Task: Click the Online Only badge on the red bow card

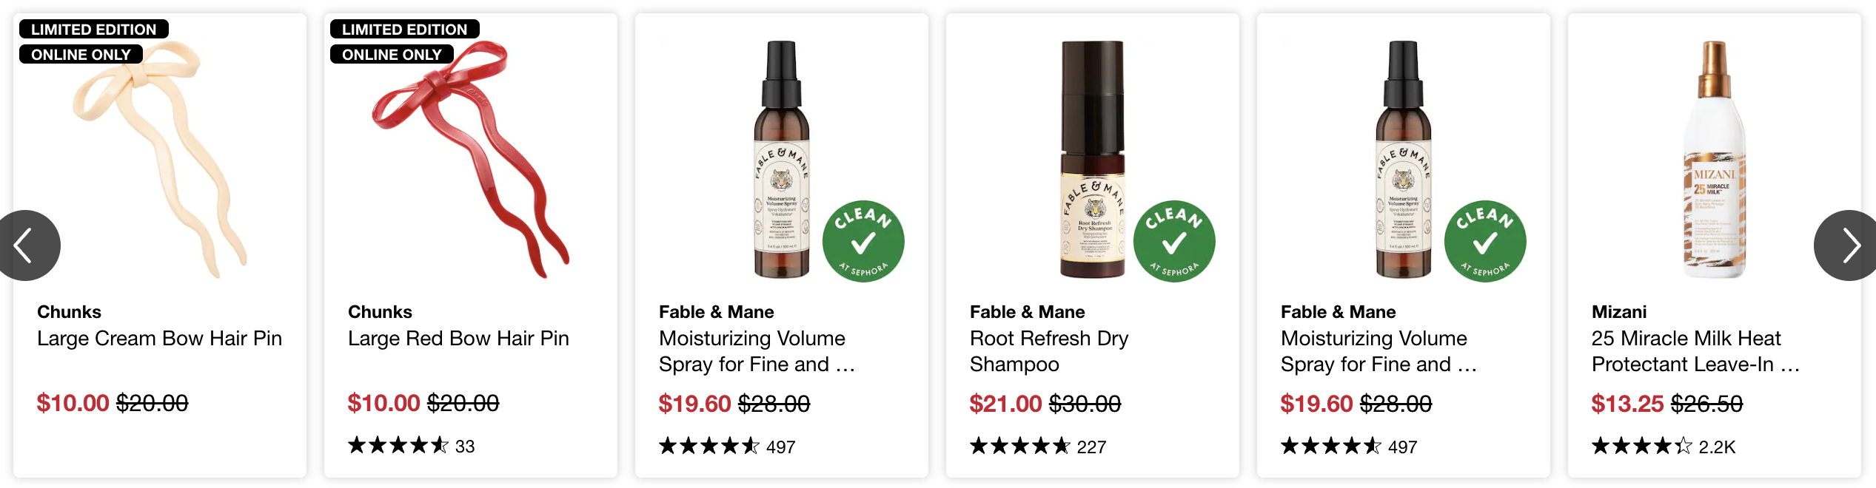Action: (392, 55)
